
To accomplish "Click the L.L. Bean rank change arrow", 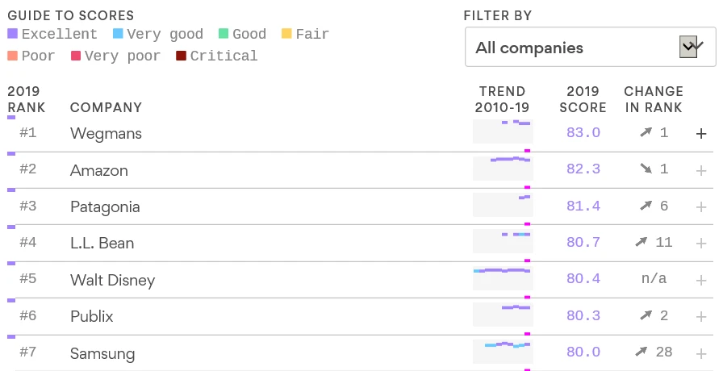I will point(642,242).
